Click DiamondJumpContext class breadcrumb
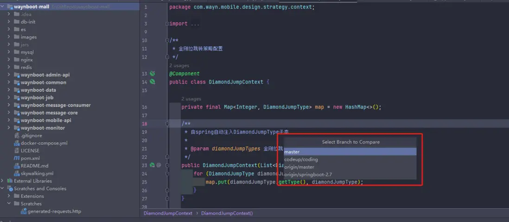The width and height of the screenshot is (509, 222). pos(167,213)
